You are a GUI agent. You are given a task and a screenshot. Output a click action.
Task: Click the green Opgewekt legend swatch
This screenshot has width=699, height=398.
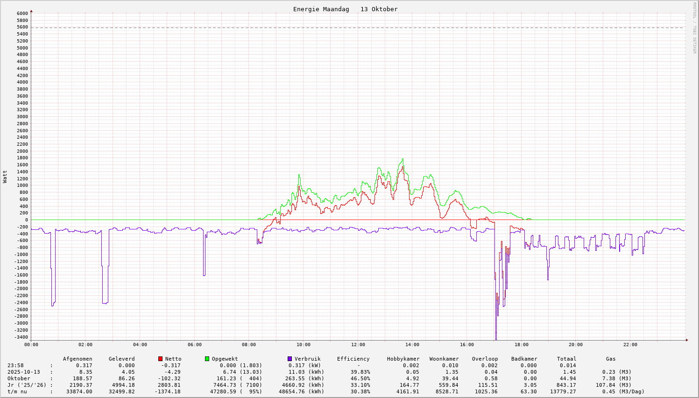(x=207, y=359)
